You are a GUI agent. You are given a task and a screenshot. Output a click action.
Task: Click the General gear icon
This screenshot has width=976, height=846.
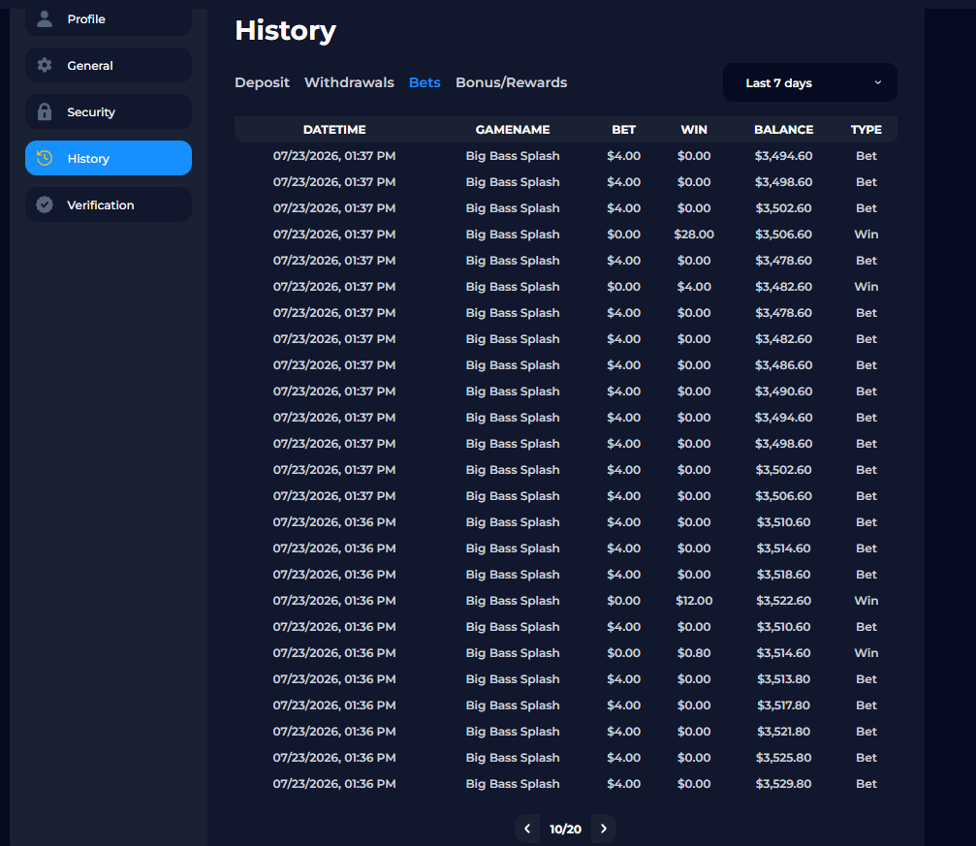[45, 65]
